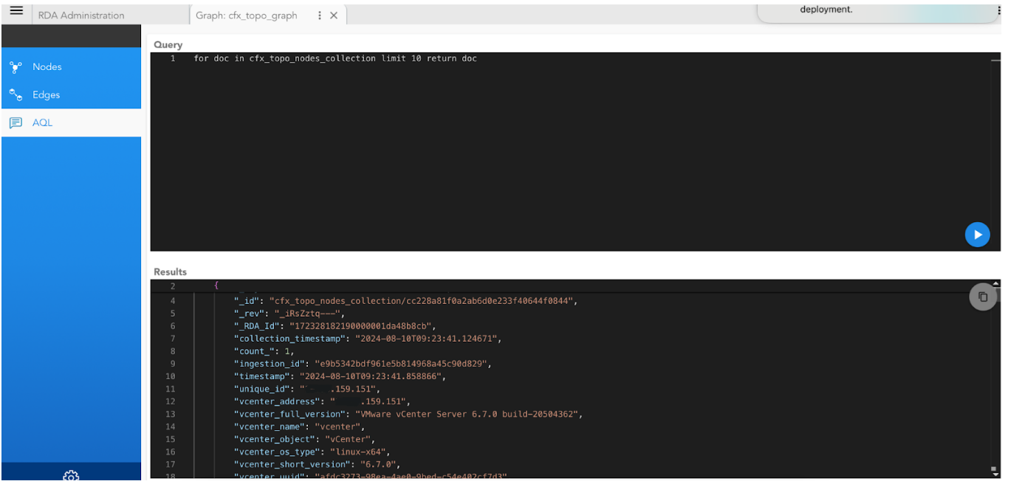Click the kebab icon on deployment notification
Viewport: 1011px width, 484px height.
coord(1000,10)
